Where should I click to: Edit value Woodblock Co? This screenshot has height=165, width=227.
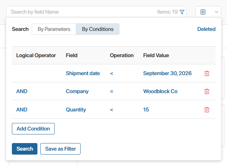160,91
